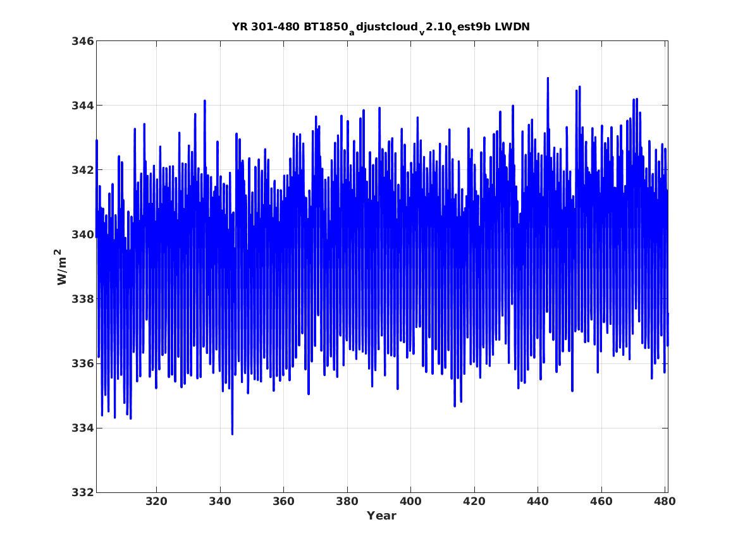Click the x-axis tick value 360
The height and width of the screenshot is (553, 738).
283,502
